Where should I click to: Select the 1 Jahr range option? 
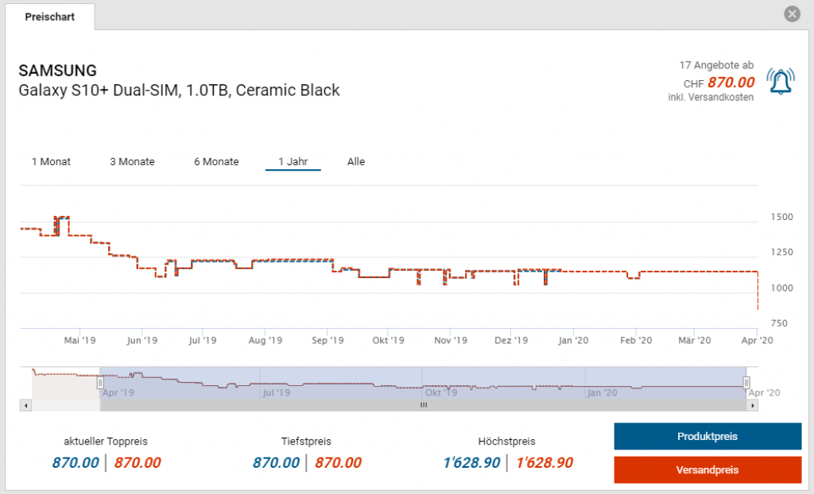point(293,161)
